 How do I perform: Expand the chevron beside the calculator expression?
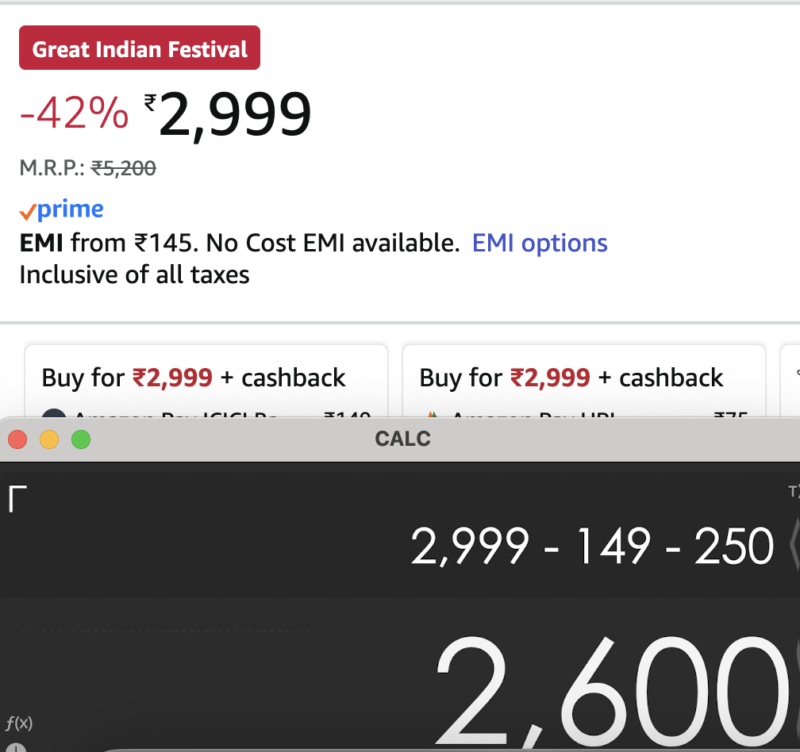coord(794,546)
